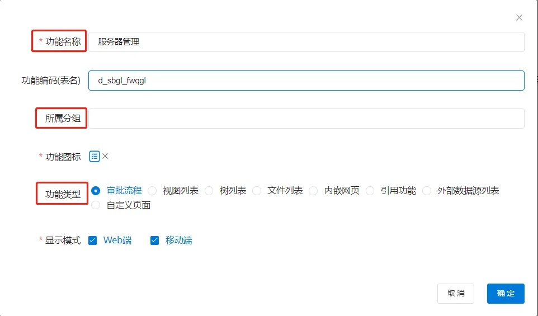Image resolution: width=538 pixels, height=316 pixels.
Task: Open the 所属分组 selection field
Action: (x=306, y=119)
